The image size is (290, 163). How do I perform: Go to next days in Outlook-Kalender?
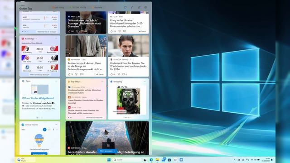(x=57, y=129)
